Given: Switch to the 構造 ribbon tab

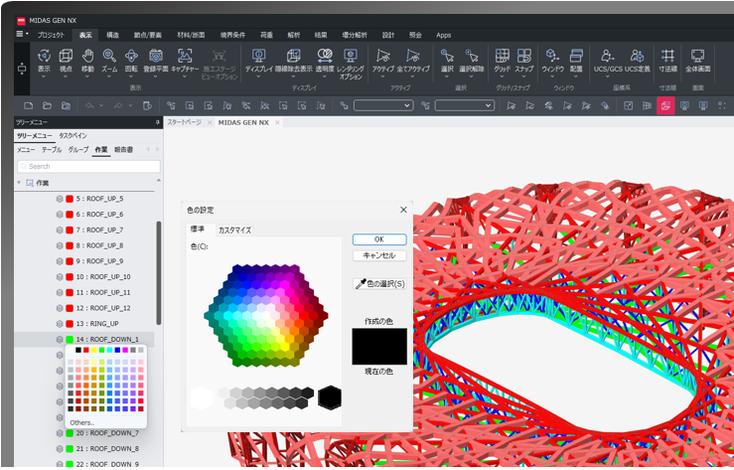Looking at the screenshot, I should click(x=113, y=35).
